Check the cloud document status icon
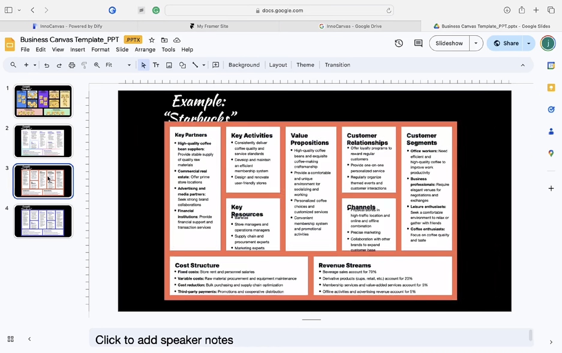The width and height of the screenshot is (562, 353). (177, 40)
